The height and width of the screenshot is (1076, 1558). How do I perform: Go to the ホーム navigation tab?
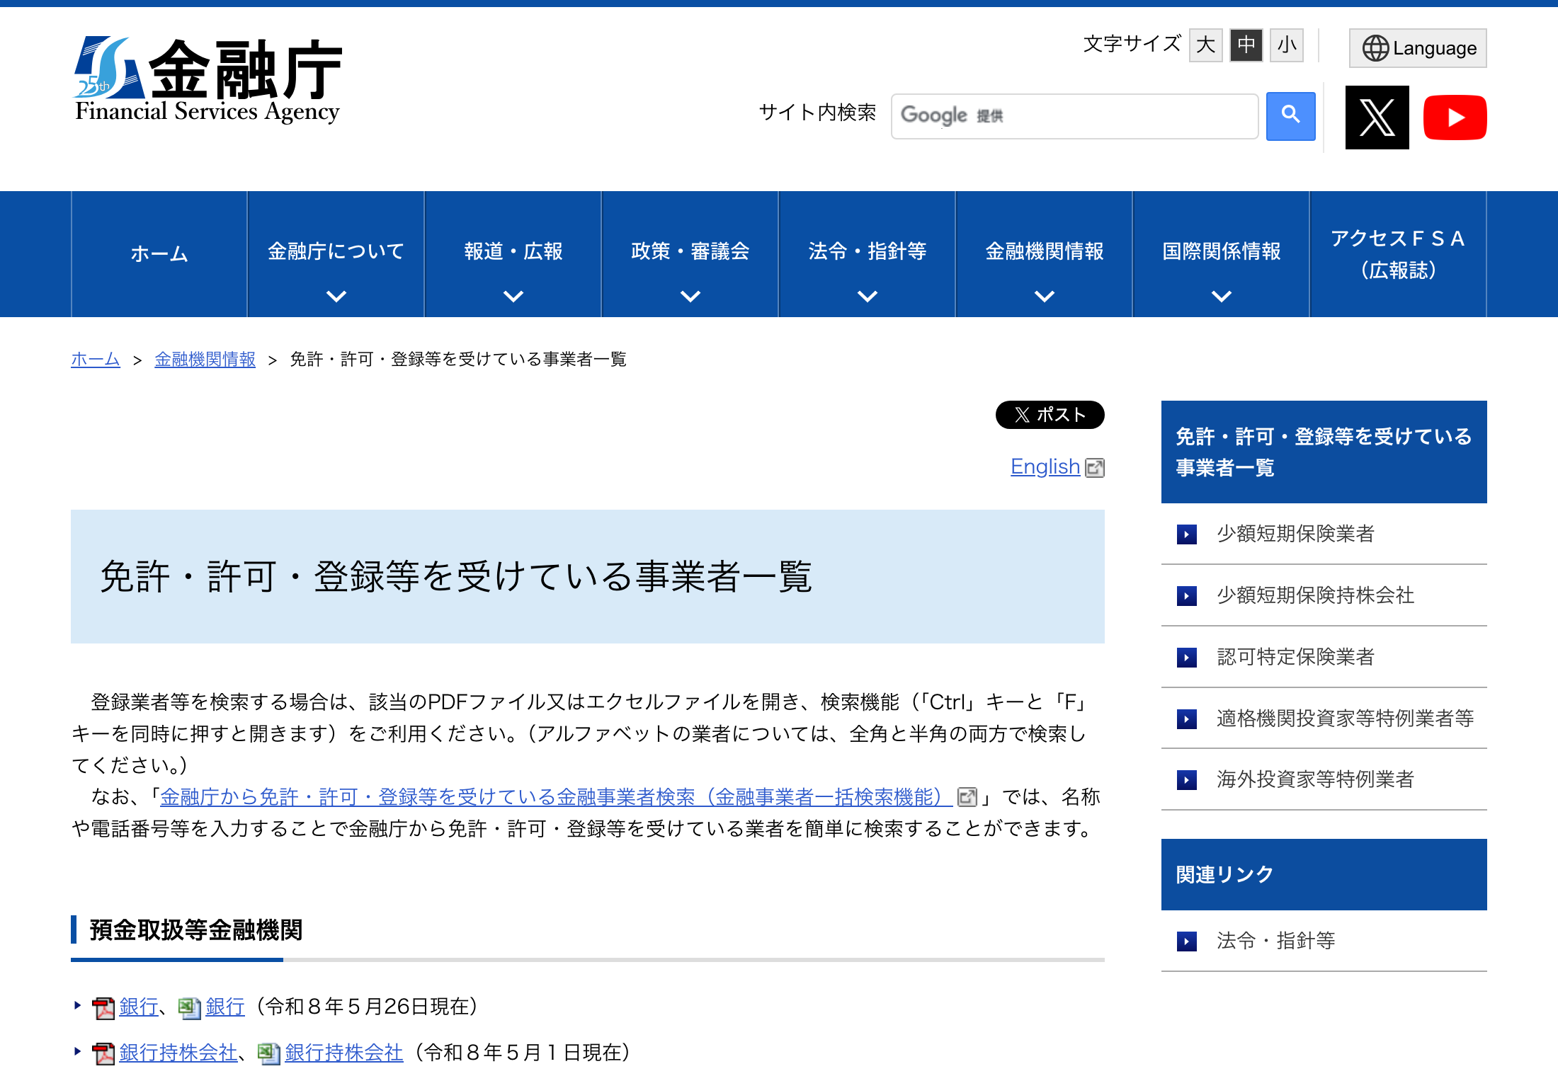(x=159, y=254)
